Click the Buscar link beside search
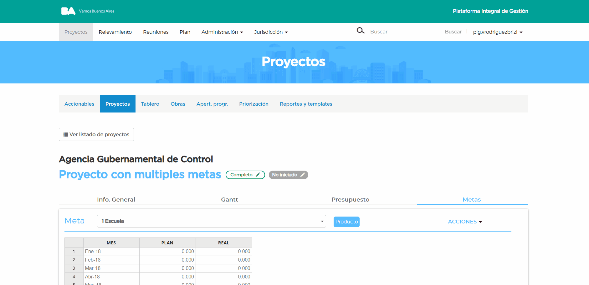Screen dimensions: 589x285 pos(453,32)
